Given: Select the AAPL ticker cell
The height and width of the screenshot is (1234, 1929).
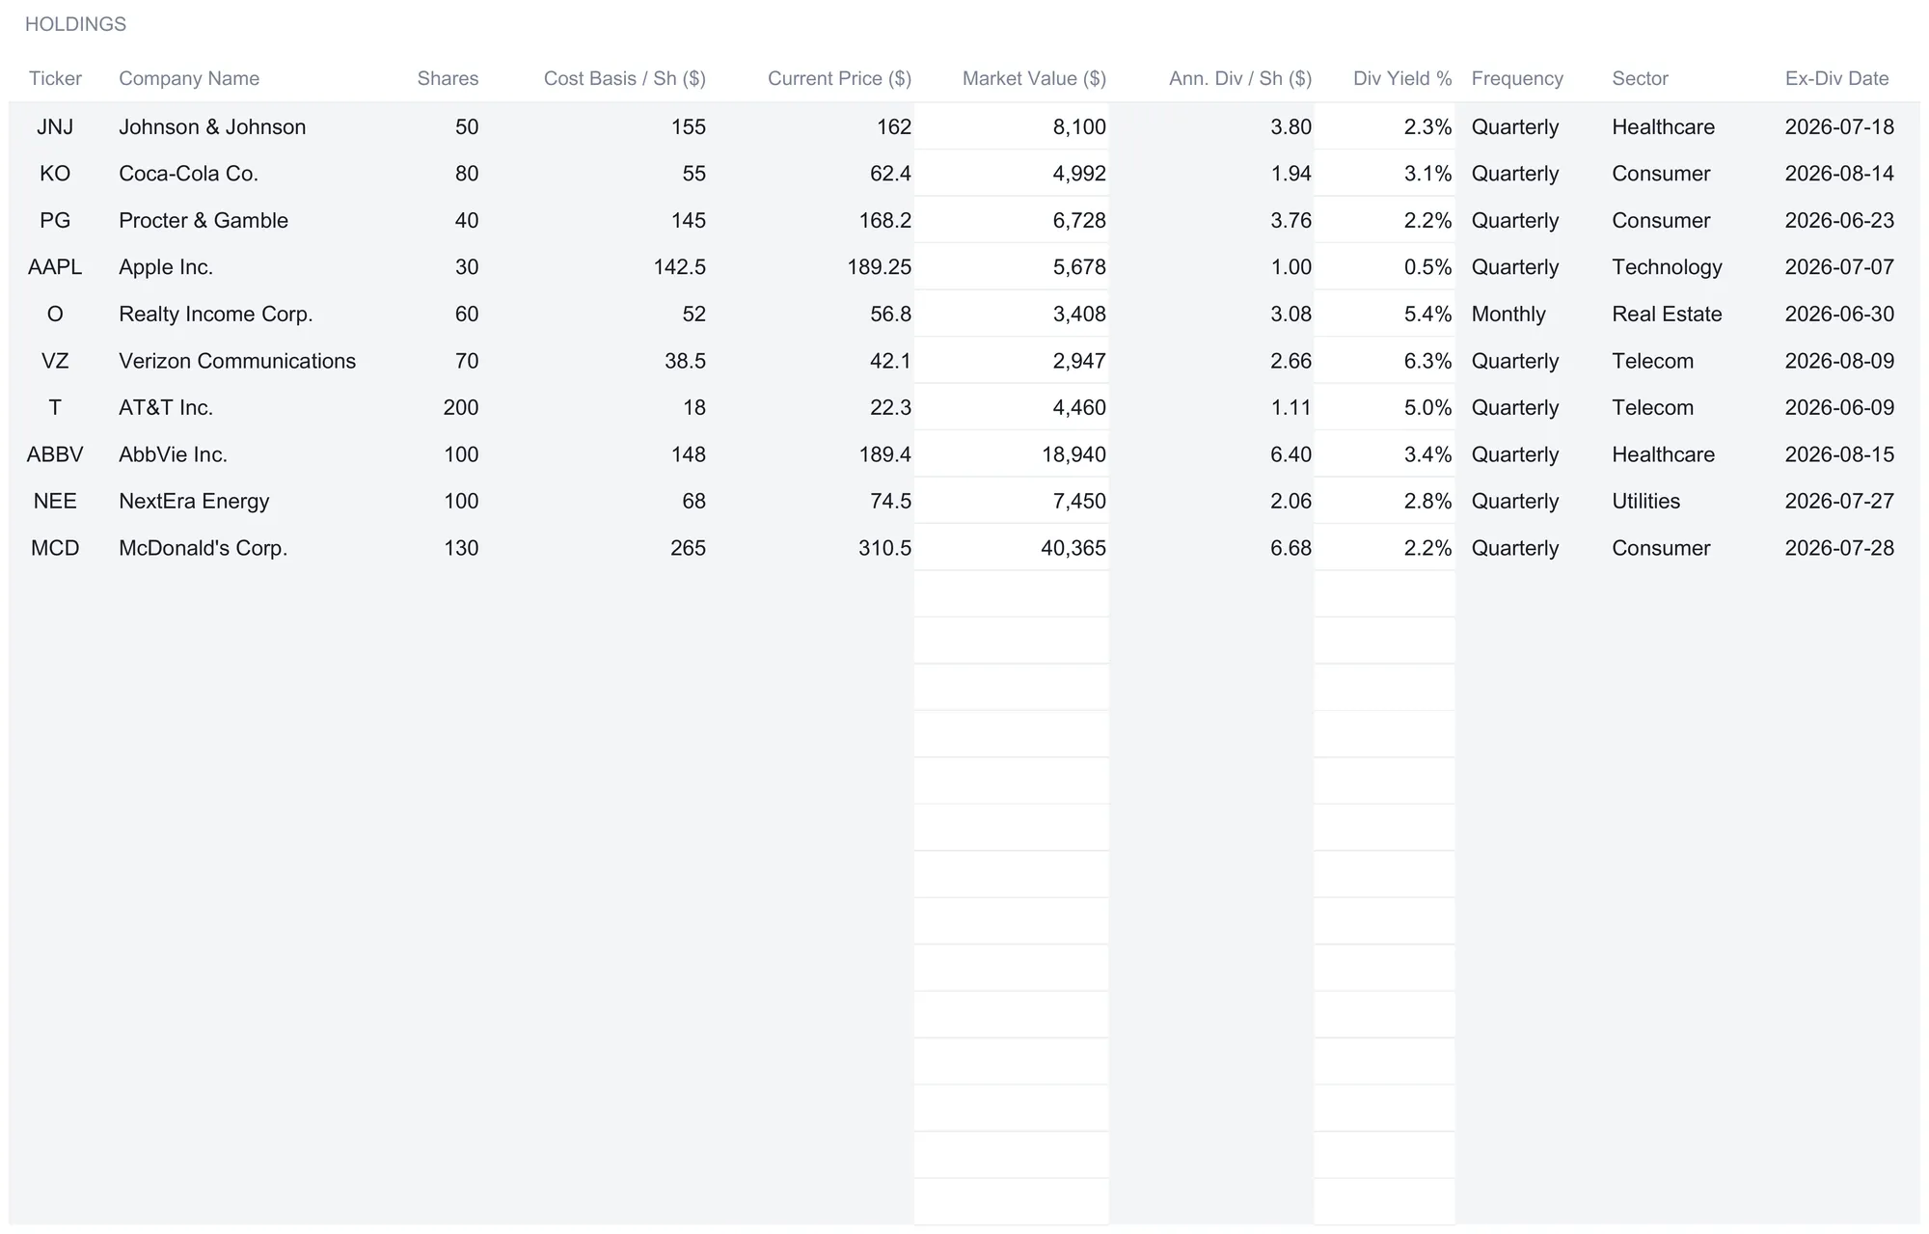Looking at the screenshot, I should click(55, 267).
